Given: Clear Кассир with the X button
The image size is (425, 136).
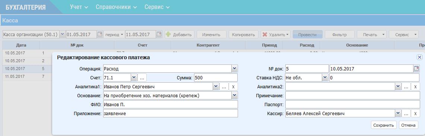Looking at the screenshot, I should click(416, 114).
